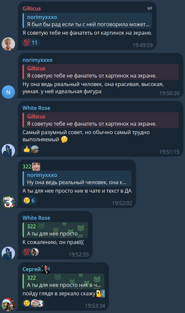Open the Gilticus sender name profile
Viewport: 185px width, 313px height.
pyautogui.click(x=32, y=9)
